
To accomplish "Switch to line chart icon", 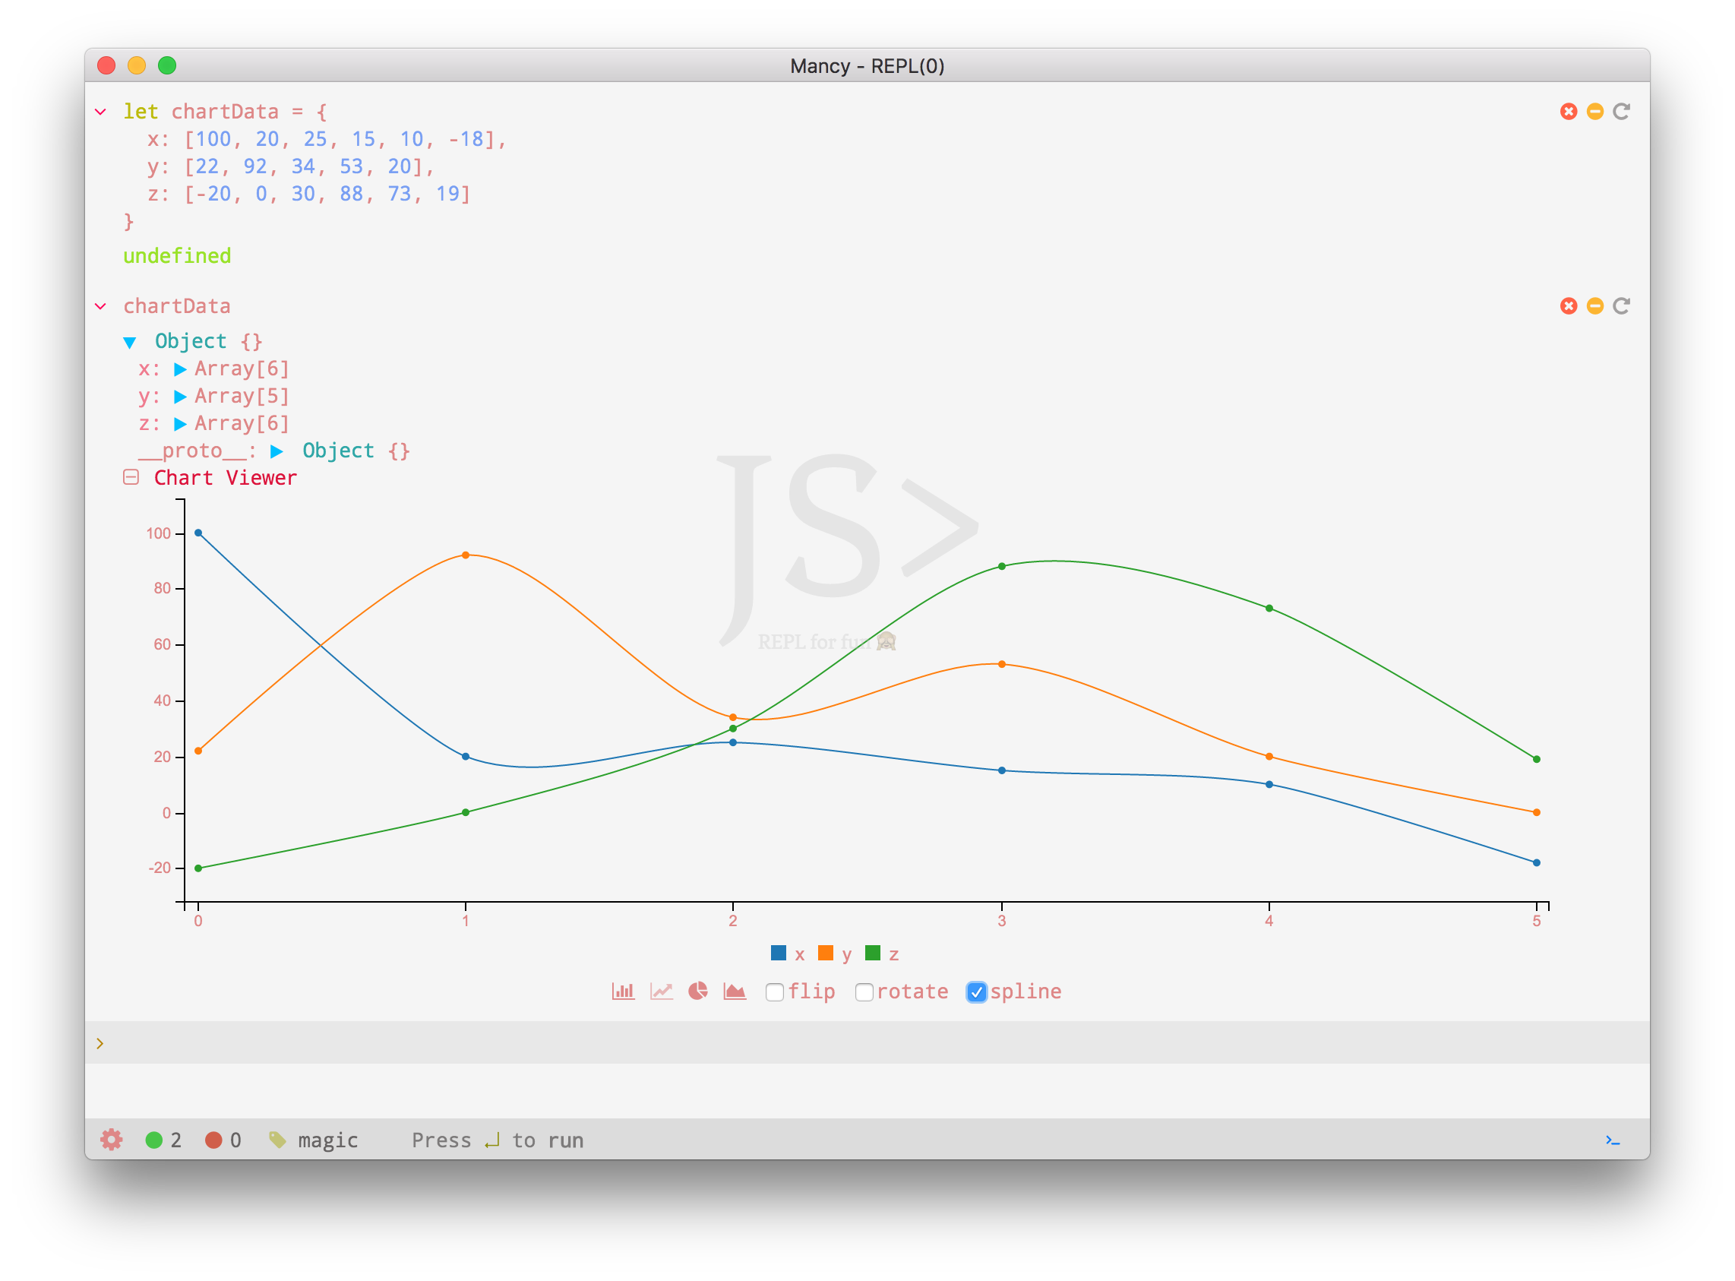I will 662,991.
